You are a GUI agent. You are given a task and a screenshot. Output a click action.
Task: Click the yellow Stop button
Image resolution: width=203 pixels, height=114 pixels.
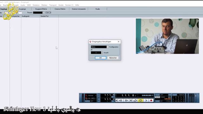click(141, 100)
